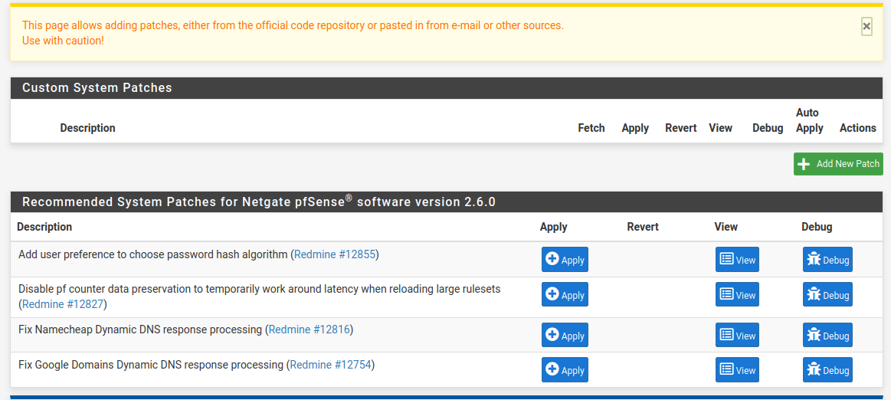Click the Fetch column header
The image size is (891, 400).
[x=591, y=128]
